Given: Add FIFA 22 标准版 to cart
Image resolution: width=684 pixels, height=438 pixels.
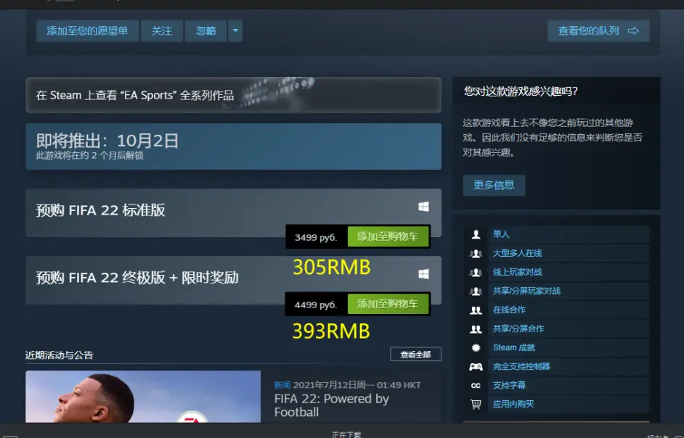Looking at the screenshot, I should (x=388, y=236).
